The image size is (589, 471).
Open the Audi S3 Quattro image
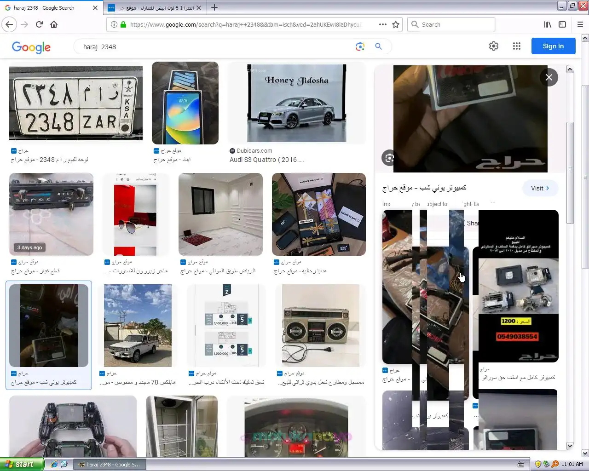(x=297, y=103)
